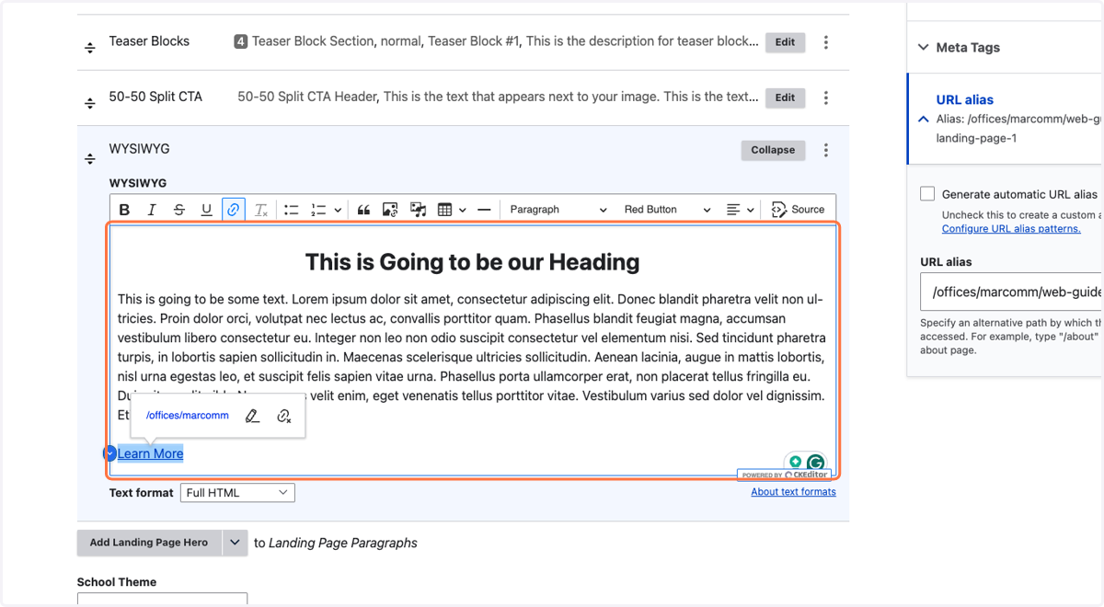Click the Grammarly icon in the editor
Screen dimensions: 1104x607
(815, 463)
